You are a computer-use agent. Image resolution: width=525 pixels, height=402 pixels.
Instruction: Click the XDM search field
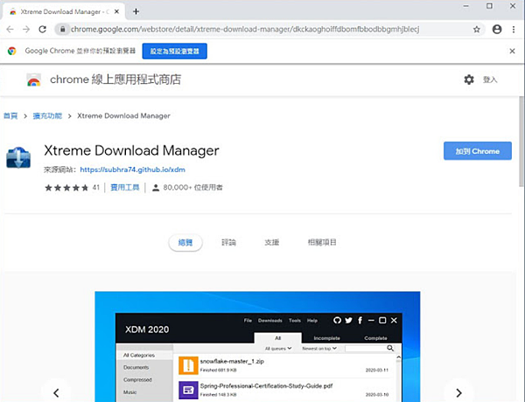click(366, 349)
